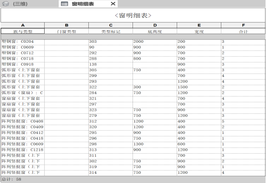
Task: Click type mark 323 cell
Action: pyautogui.click(x=110, y=110)
